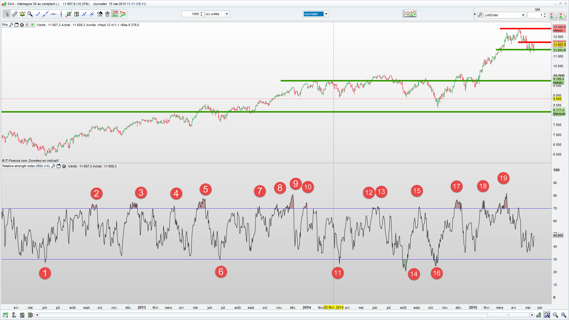The height and width of the screenshot is (320, 569).
Task: Toggle the red triangle pattern tool
Action: click(x=123, y=14)
